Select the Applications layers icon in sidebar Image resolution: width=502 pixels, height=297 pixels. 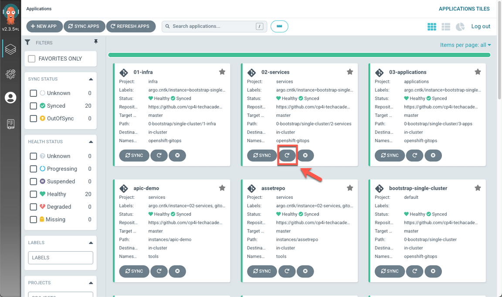coord(10,49)
